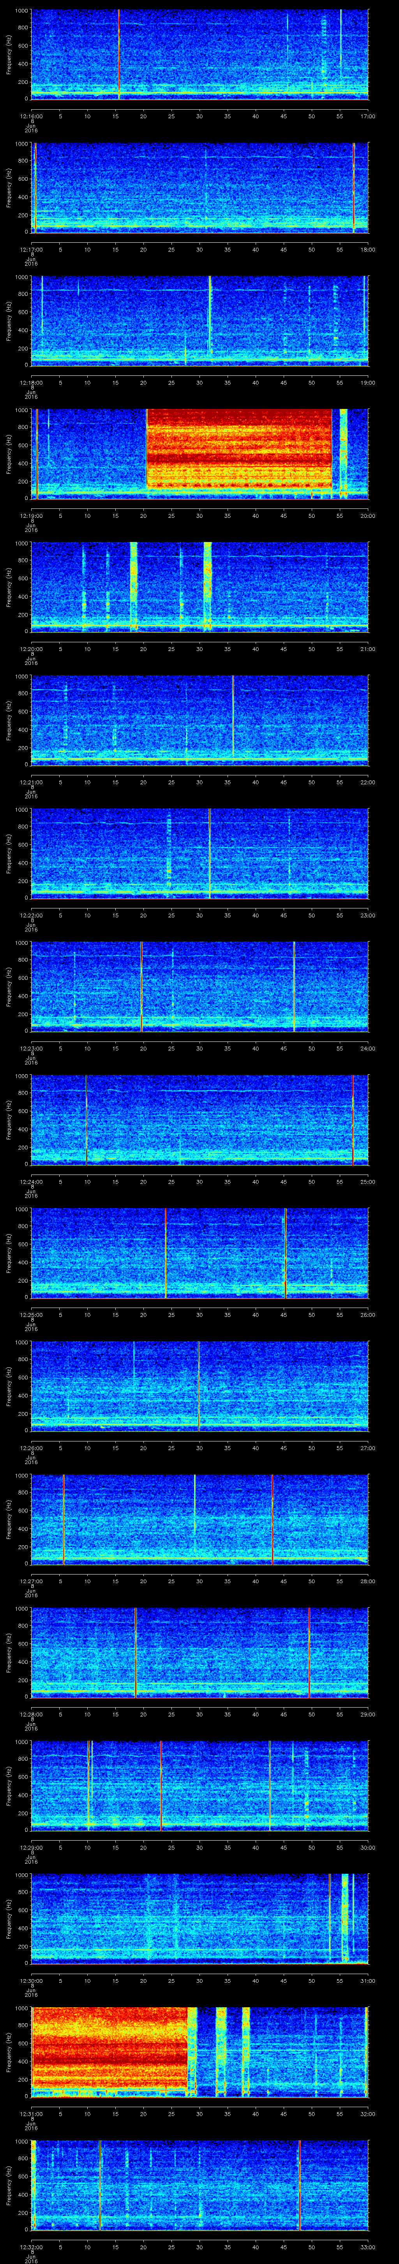Image resolution: width=399 pixels, height=2264 pixels.
Task: Select the "12:29:00" time label
Action: tap(31, 1846)
